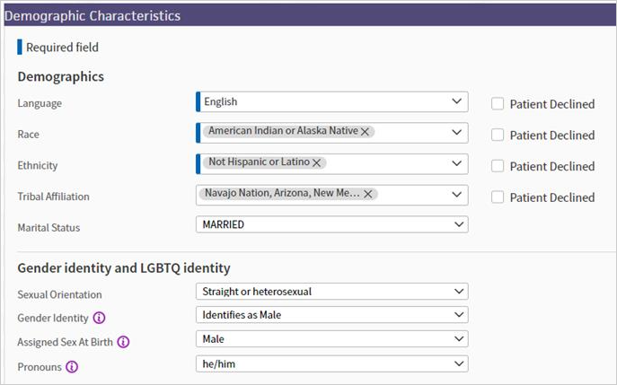Open the Sexual Orientation dropdown

click(x=331, y=291)
